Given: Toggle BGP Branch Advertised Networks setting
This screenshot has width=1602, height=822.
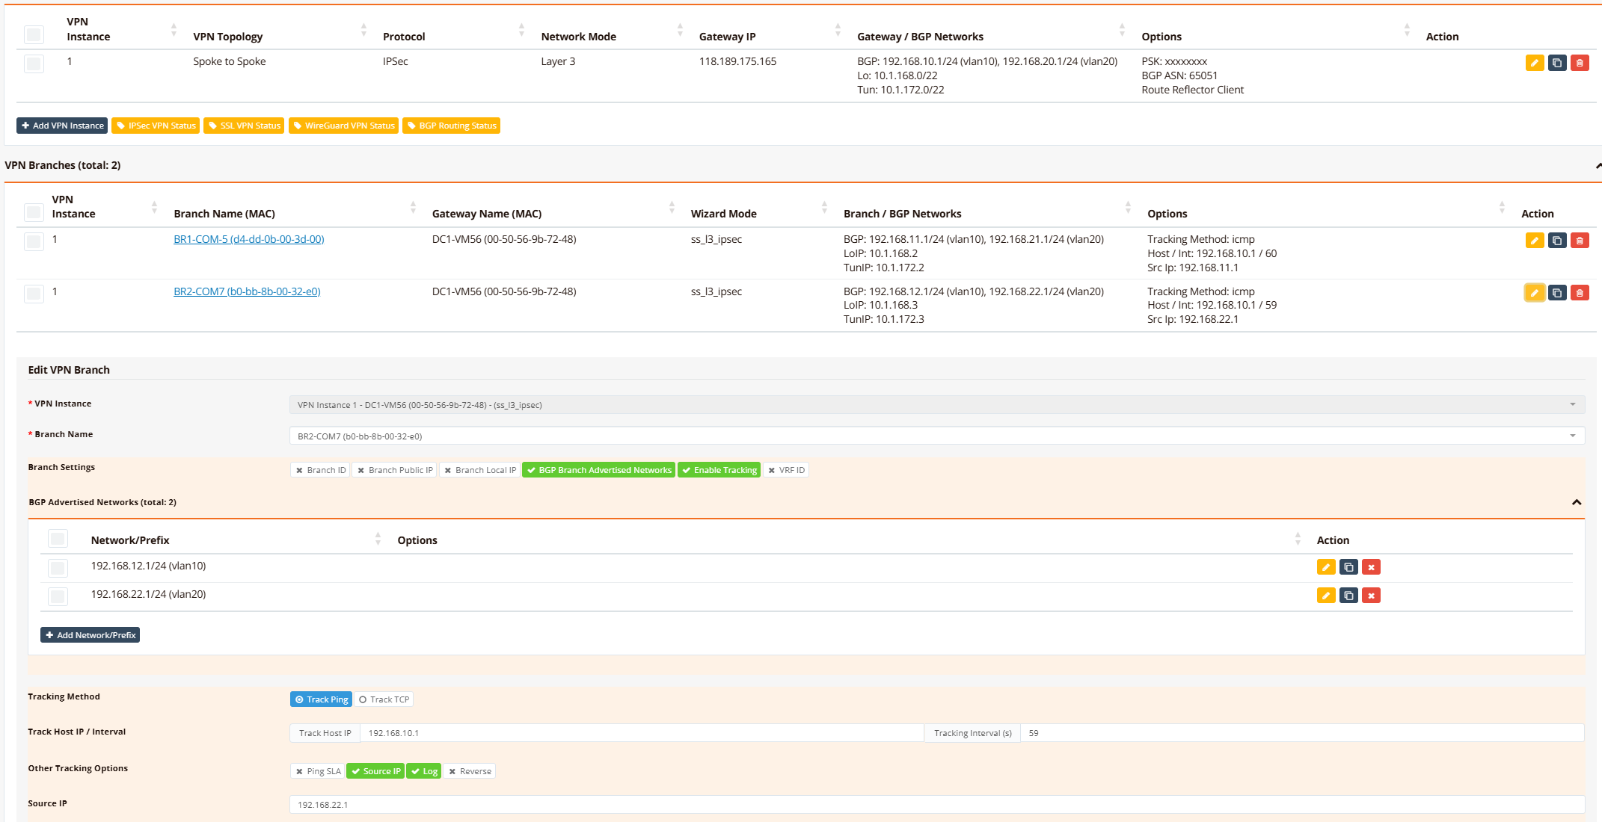Looking at the screenshot, I should (x=598, y=470).
